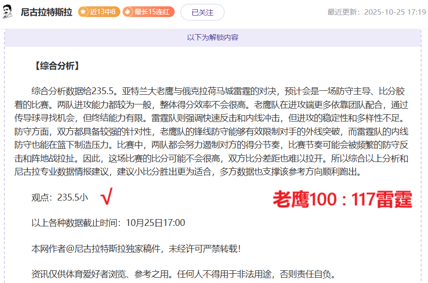This screenshot has width=428, height=283.
Task: Click the 近13中8 record badge text
Action: (x=103, y=12)
